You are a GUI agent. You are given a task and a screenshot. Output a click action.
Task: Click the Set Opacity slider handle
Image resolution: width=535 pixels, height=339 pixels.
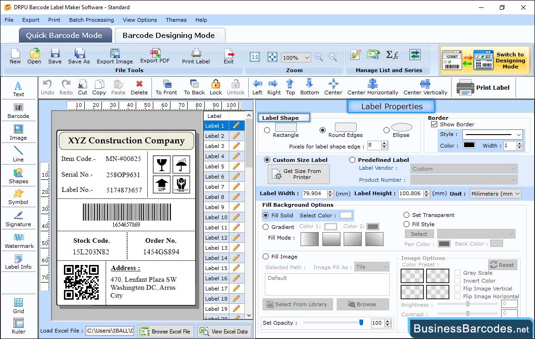pos(361,322)
